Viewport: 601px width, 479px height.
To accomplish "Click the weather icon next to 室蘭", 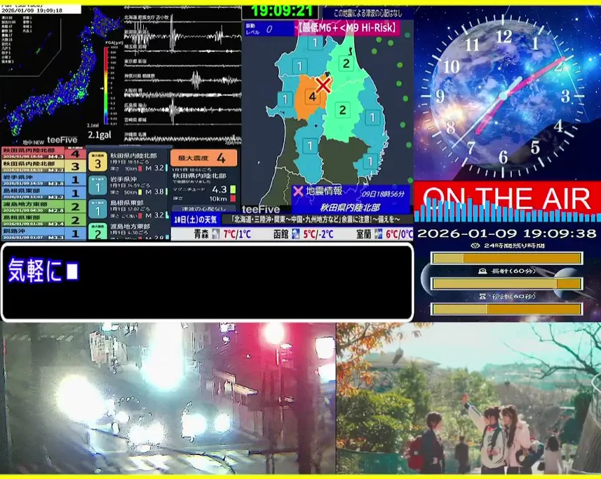I will 378,234.
